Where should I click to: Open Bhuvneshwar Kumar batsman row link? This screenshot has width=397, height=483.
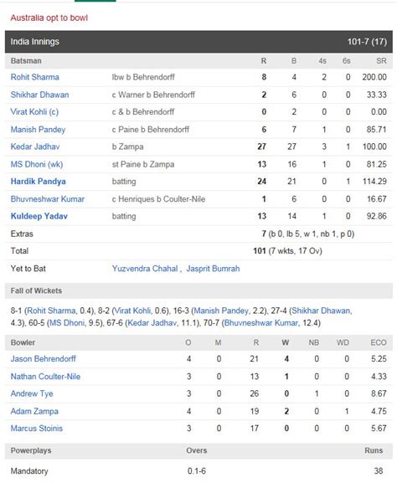tap(48, 199)
